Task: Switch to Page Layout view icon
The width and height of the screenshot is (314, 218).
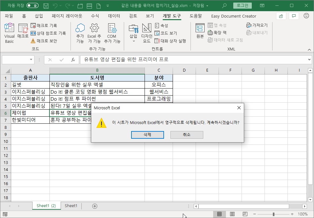Action: [232, 214]
